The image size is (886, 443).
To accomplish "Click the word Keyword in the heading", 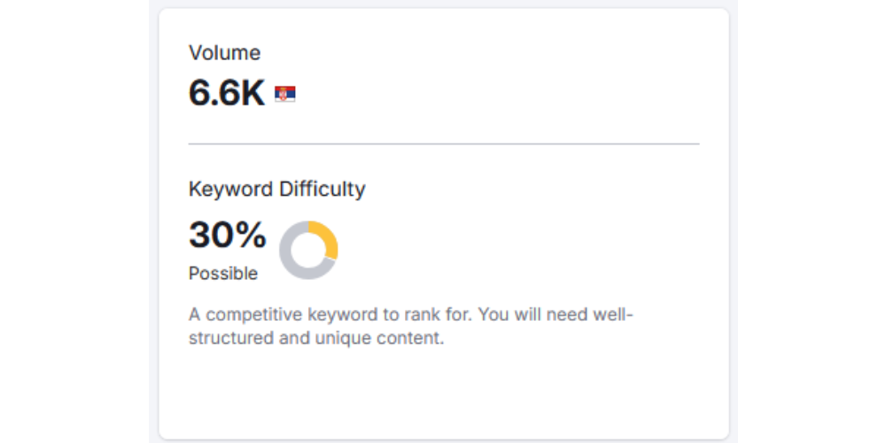I will (x=230, y=189).
